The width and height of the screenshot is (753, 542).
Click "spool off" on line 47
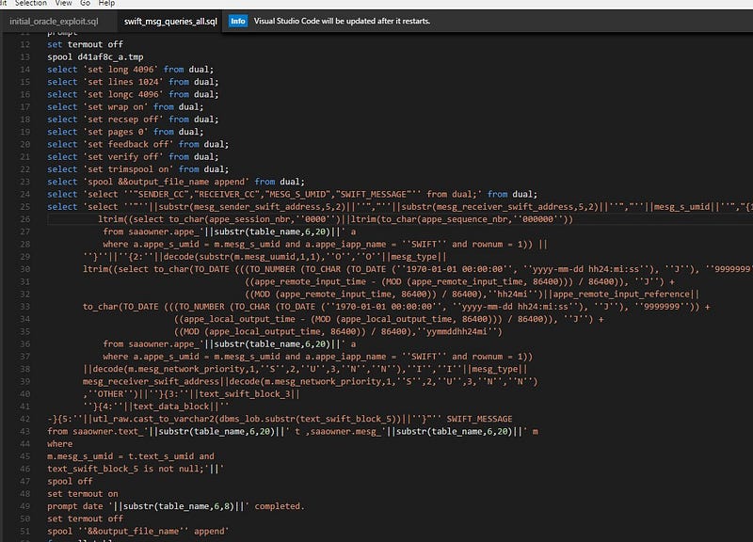(x=70, y=481)
